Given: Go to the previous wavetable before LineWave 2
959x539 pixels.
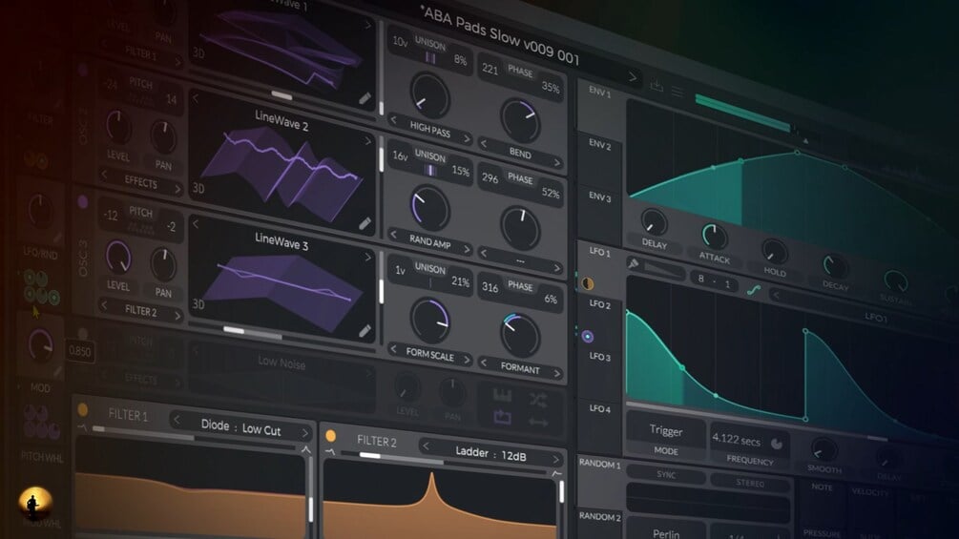Looking at the screenshot, I should pos(196,97).
